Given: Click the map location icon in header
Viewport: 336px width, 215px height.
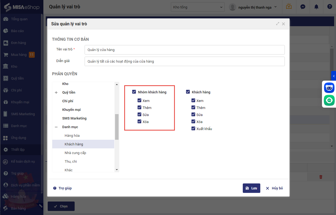Looking at the screenshot, I should (x=289, y=7).
